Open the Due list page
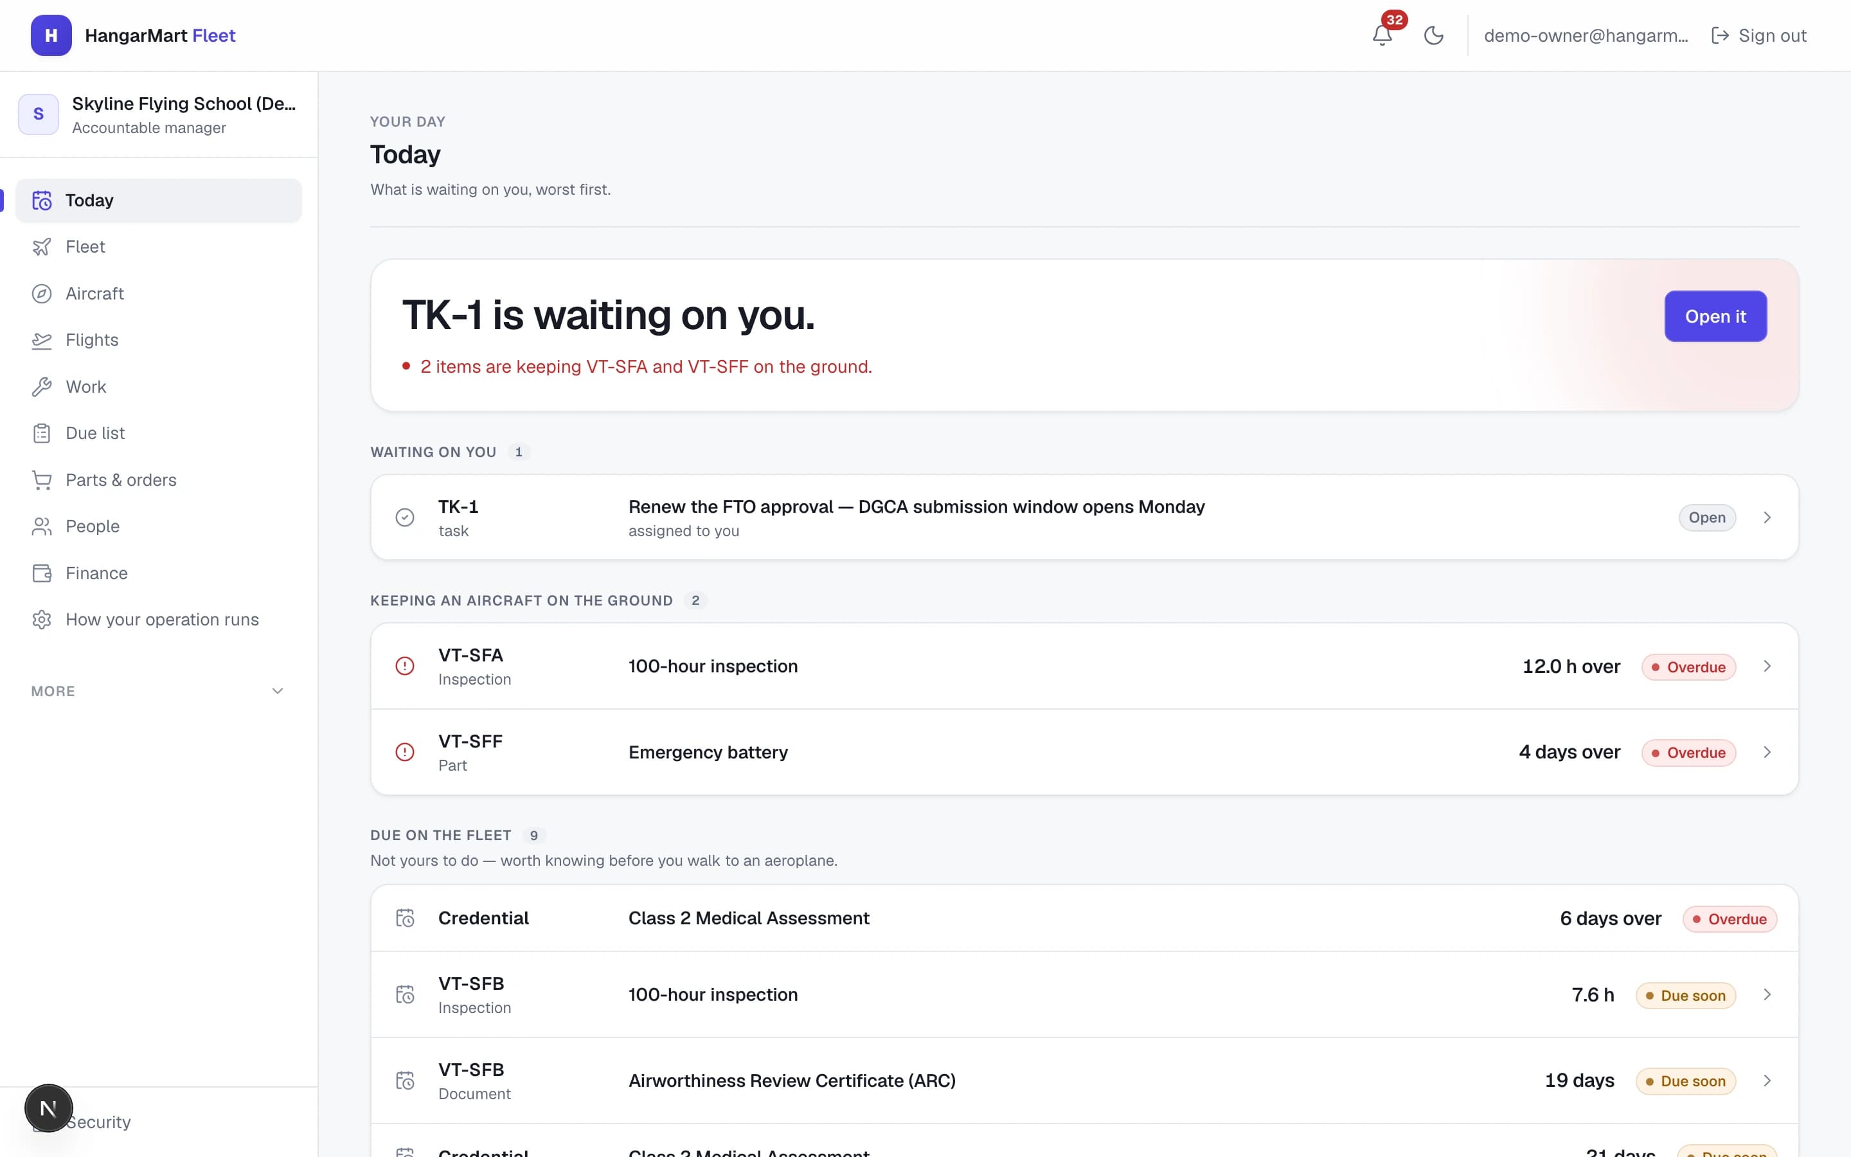 (x=158, y=433)
